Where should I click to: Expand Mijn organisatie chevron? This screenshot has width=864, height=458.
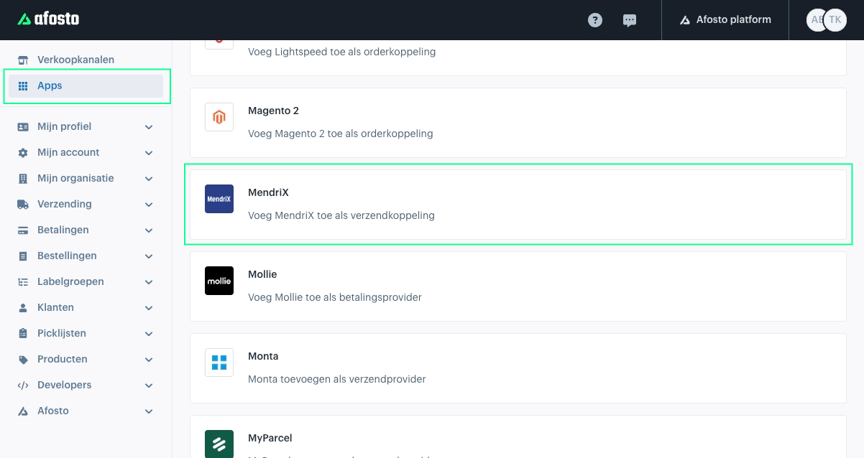click(x=149, y=179)
